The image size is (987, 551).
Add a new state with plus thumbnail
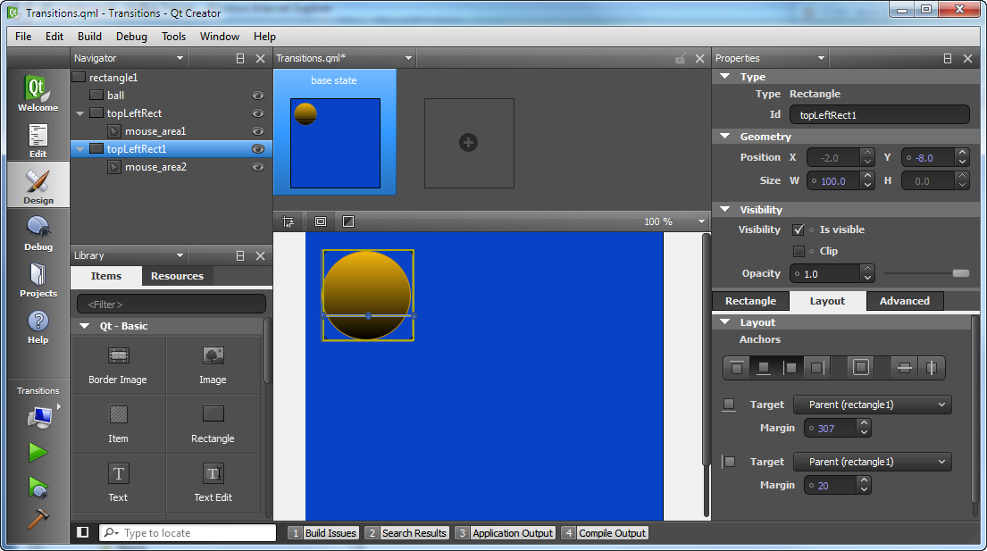click(468, 143)
